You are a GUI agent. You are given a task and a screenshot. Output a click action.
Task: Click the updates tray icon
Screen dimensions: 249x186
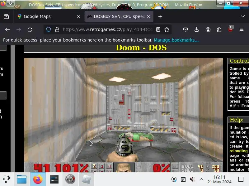[x=174, y=179]
